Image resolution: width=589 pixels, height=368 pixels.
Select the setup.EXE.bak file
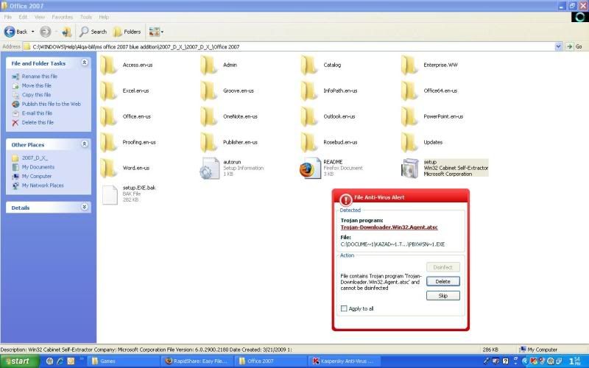point(128,194)
